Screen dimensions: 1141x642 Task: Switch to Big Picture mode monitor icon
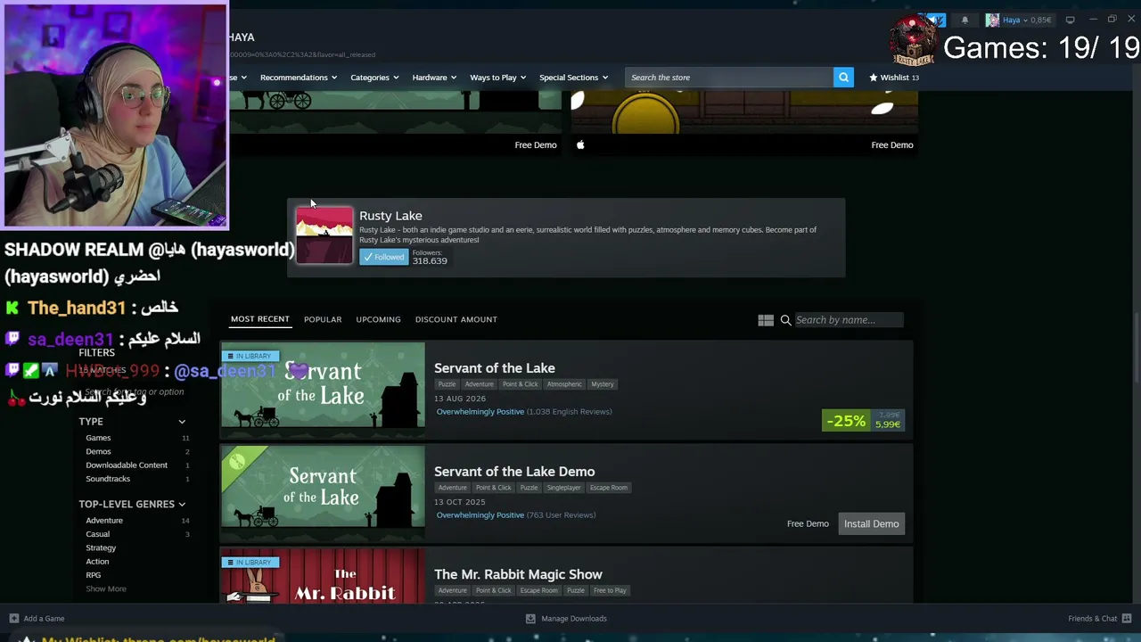coord(1071,20)
